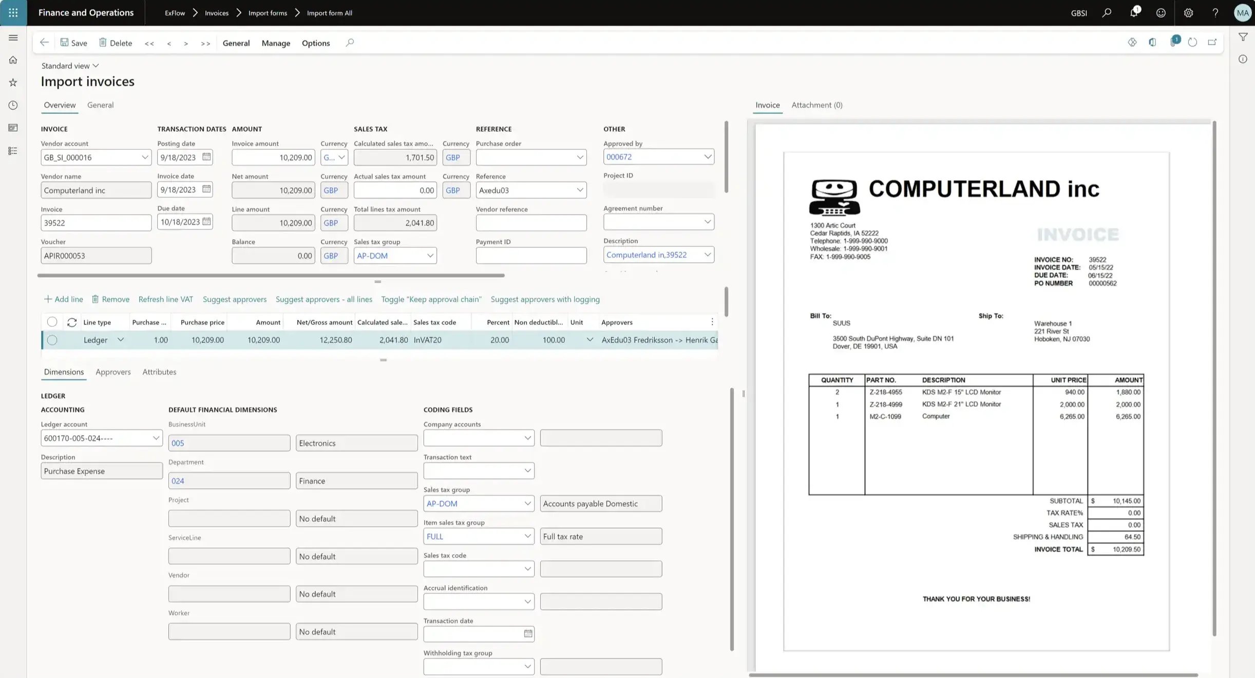Screen dimensions: 1255x678
Task: Open the Save icon on the toolbar
Action: 73,43
